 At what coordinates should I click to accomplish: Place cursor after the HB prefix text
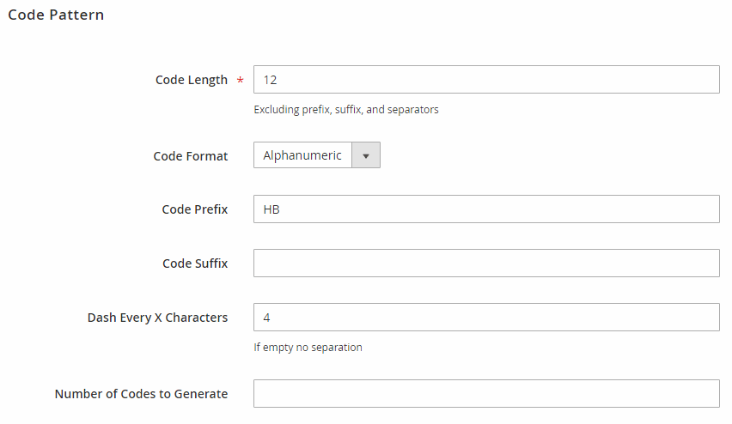point(282,209)
